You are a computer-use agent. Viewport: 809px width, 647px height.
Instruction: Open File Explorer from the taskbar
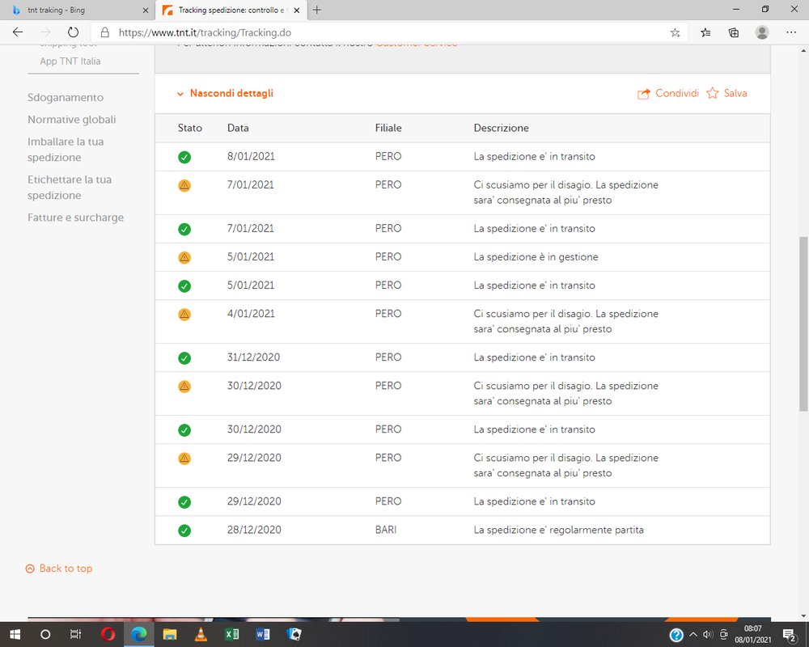click(170, 634)
